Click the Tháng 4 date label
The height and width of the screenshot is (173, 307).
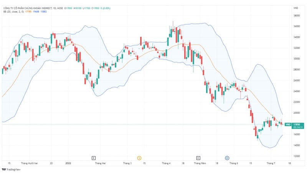coord(166,163)
